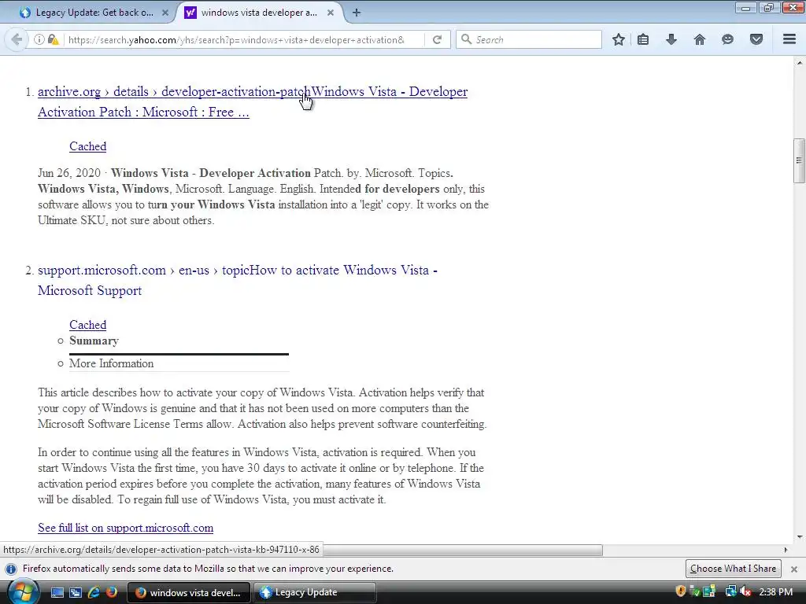The height and width of the screenshot is (604, 806).
Task: Show bookmarks list icon
Action: 643,39
